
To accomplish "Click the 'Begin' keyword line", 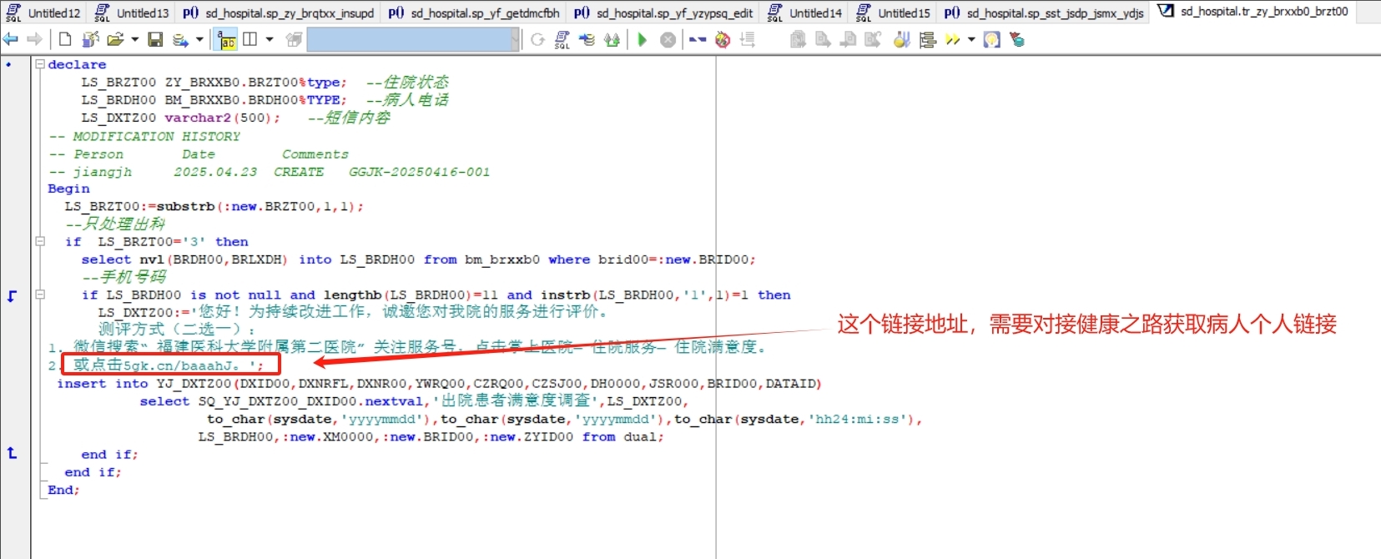I will click(x=68, y=189).
